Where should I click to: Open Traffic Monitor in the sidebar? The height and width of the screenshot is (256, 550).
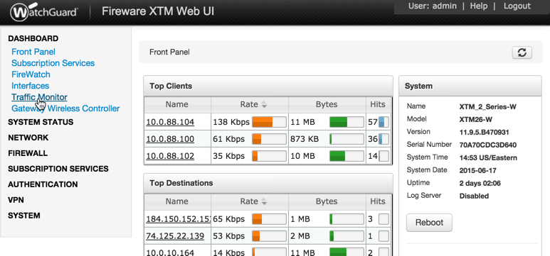(39, 97)
